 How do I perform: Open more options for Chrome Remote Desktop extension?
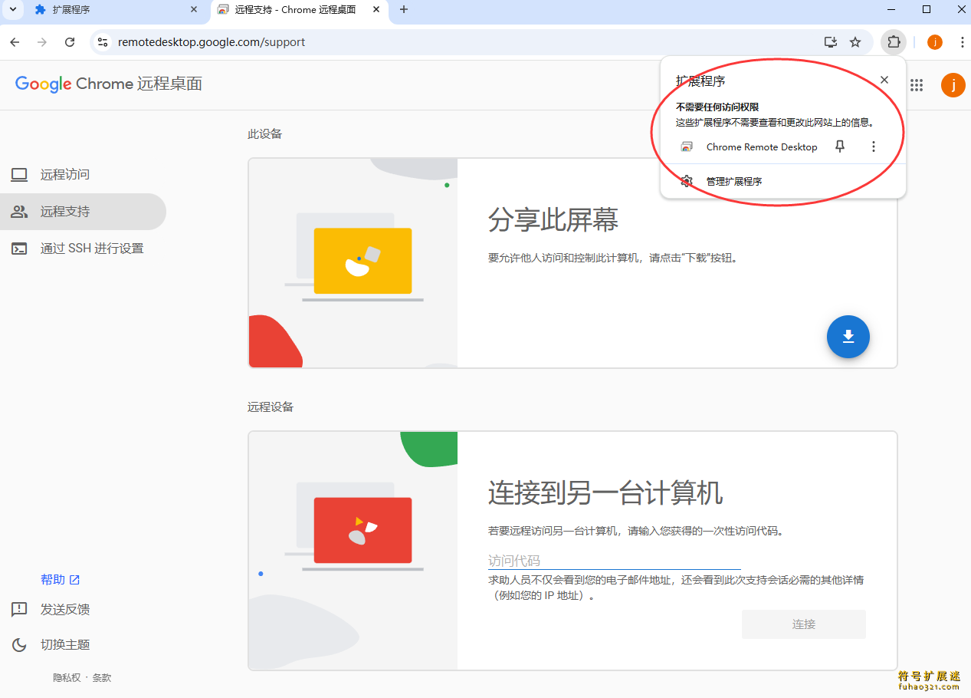click(x=874, y=147)
